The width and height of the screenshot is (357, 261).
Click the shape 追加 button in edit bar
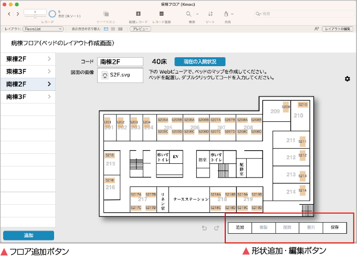[x=240, y=227]
